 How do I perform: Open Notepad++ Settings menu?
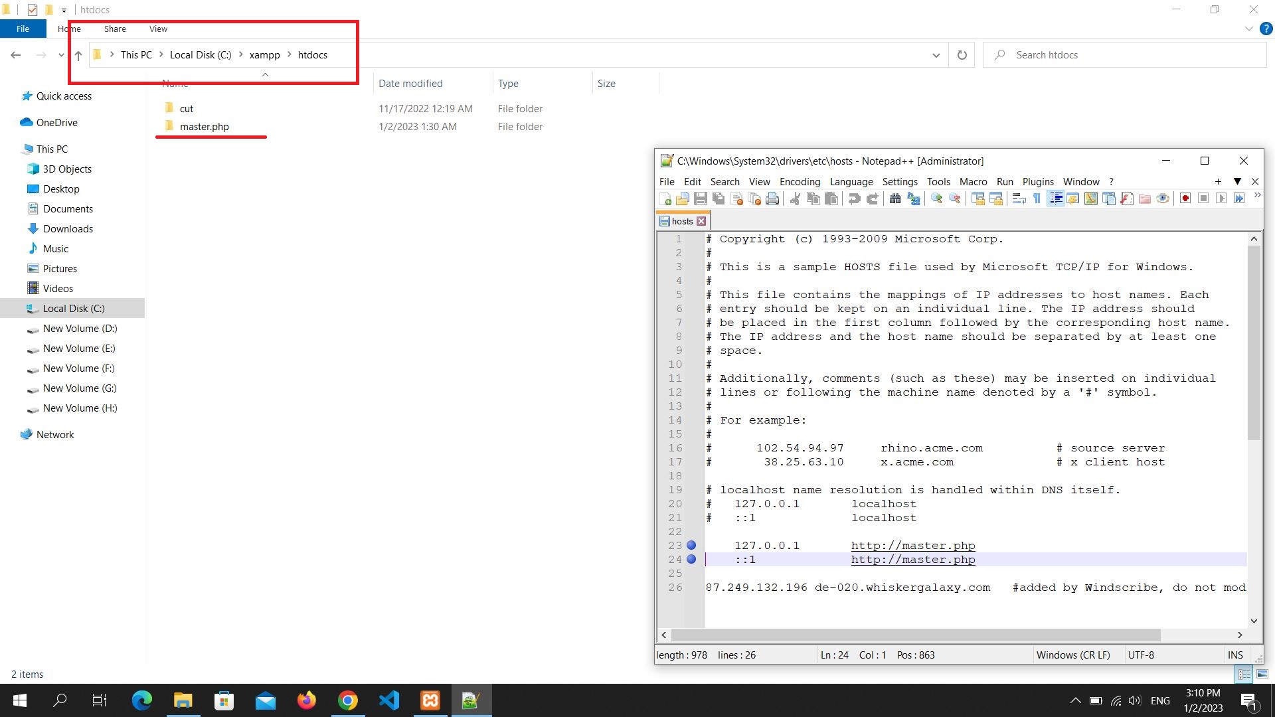pos(900,181)
